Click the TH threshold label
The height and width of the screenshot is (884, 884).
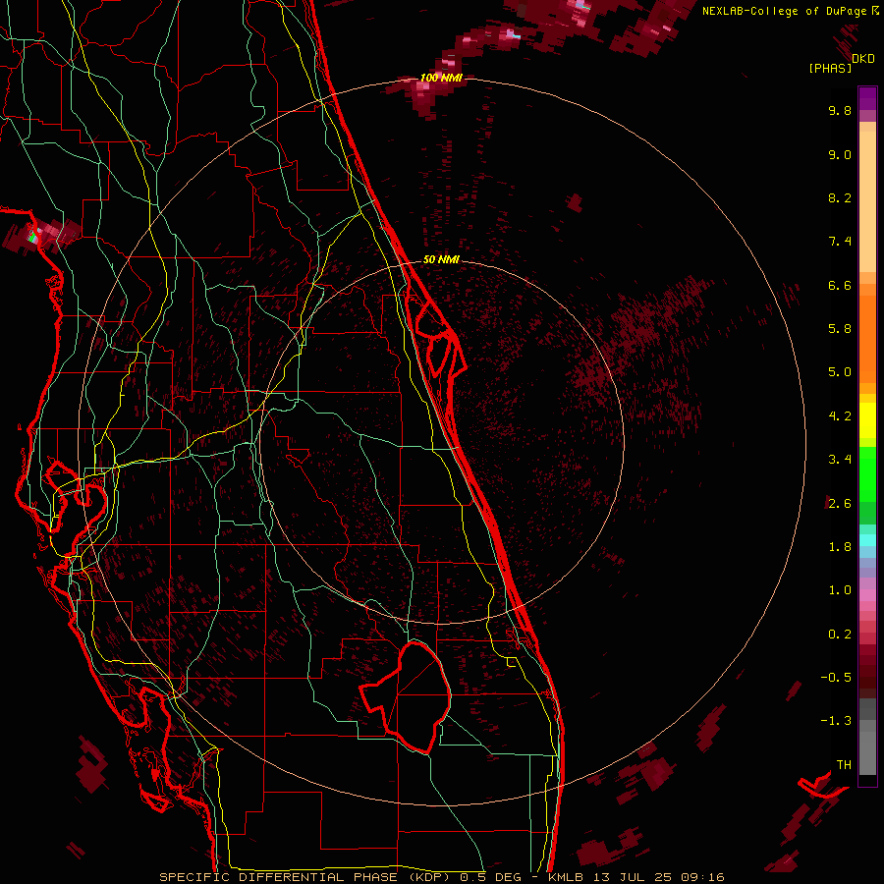point(844,765)
